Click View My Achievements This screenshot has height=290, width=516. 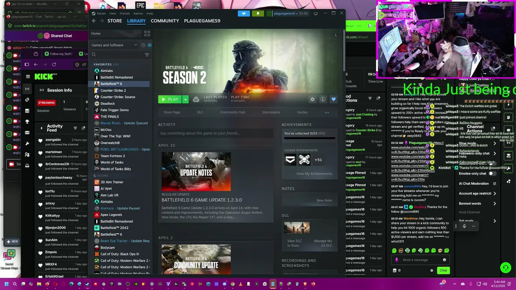(314, 174)
